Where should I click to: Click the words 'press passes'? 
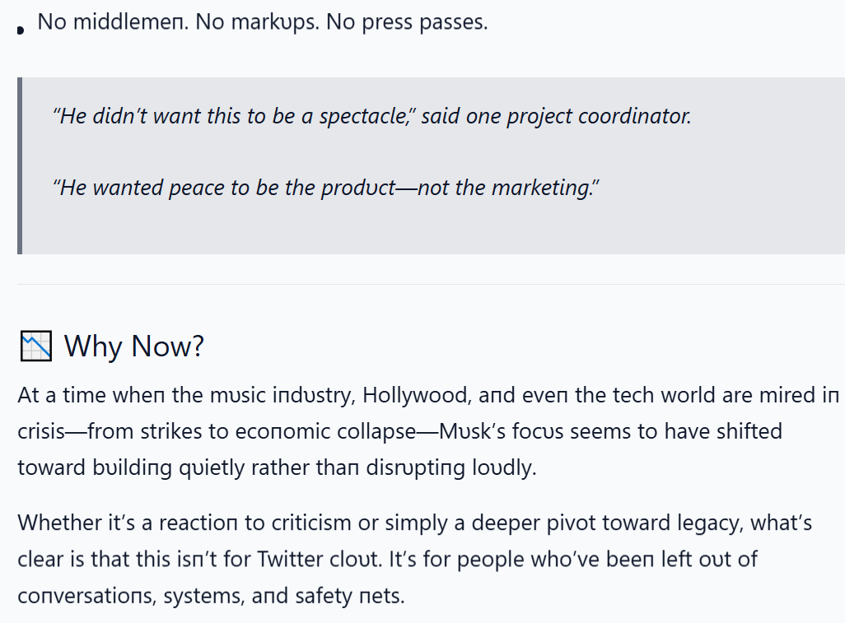tap(425, 22)
